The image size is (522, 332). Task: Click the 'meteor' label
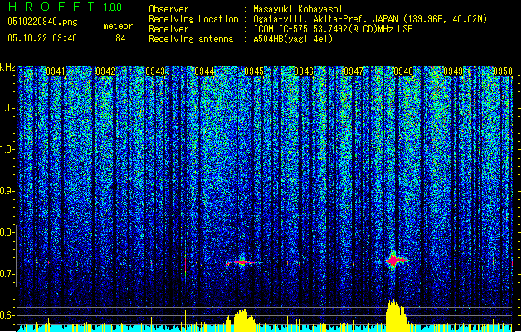click(x=118, y=26)
